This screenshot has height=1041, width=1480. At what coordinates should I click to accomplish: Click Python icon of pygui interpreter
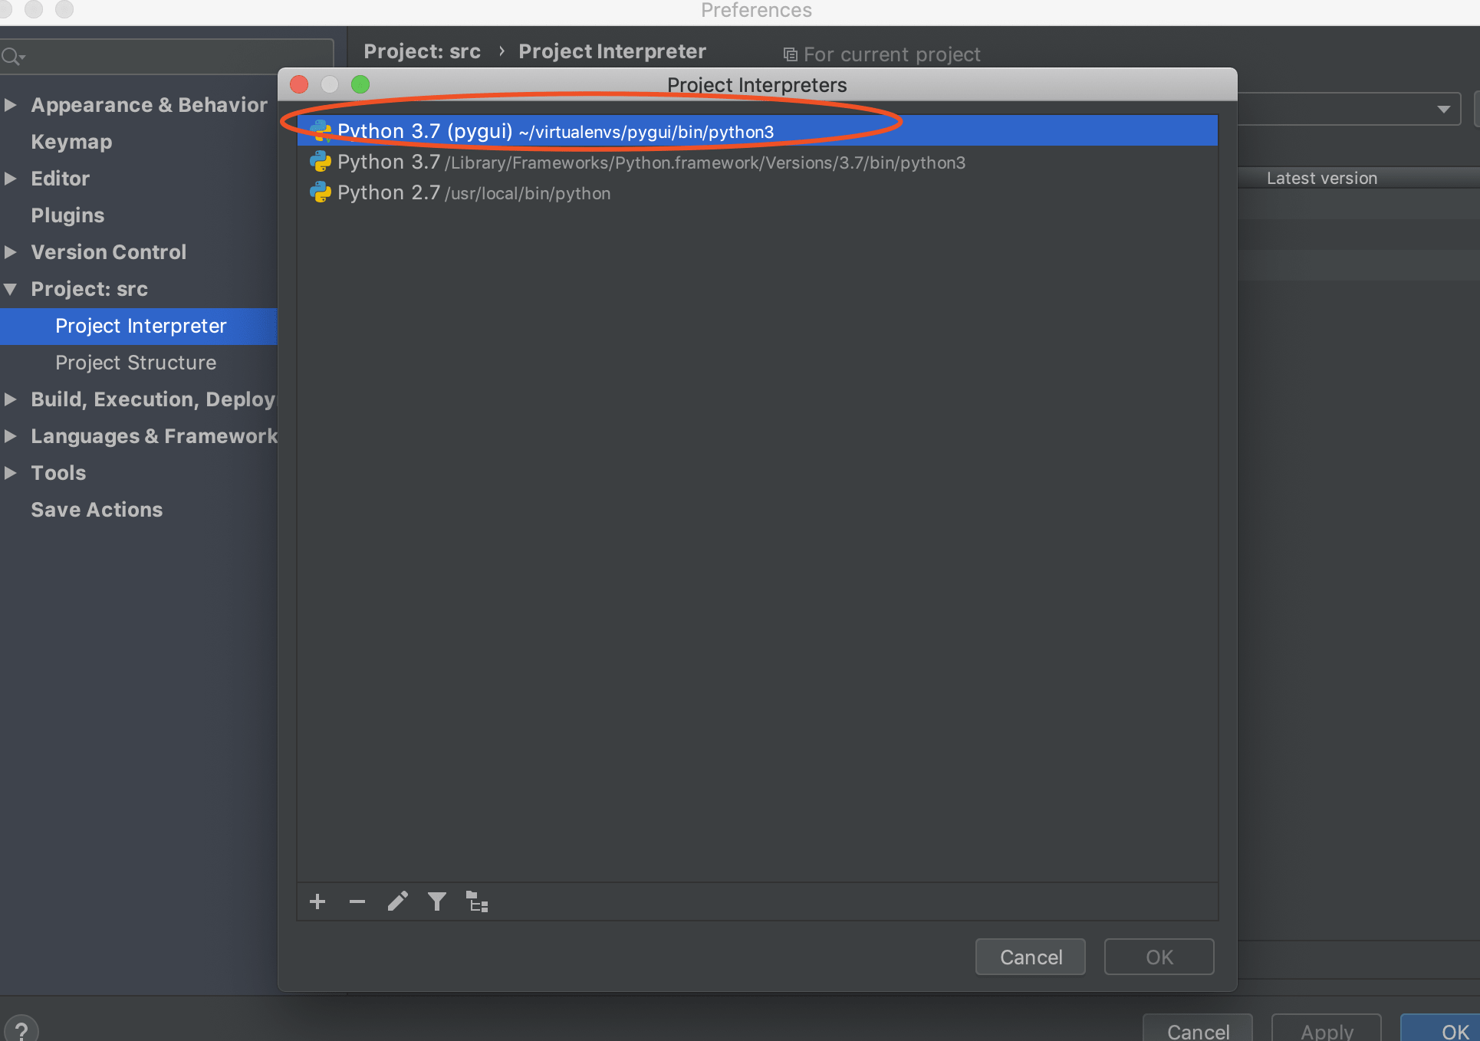coord(321,131)
